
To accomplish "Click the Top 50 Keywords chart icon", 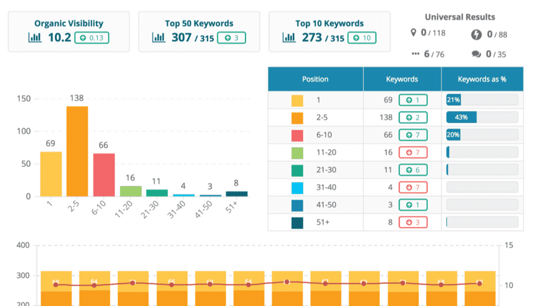I will tap(159, 38).
